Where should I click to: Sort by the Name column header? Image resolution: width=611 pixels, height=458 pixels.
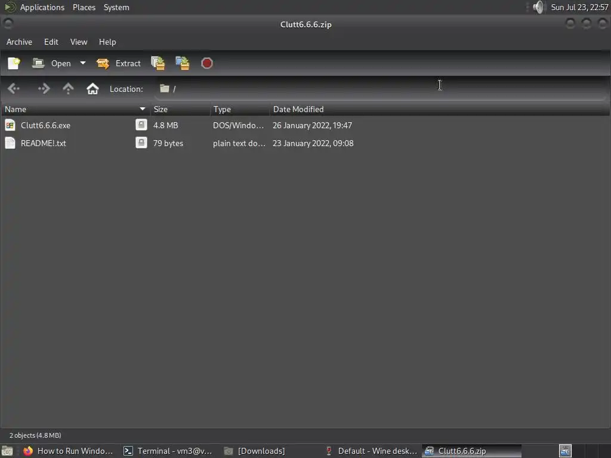click(75, 110)
